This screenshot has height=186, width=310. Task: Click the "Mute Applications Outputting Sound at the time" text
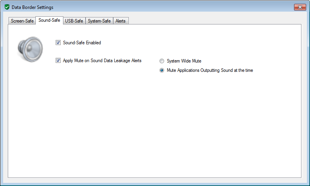(x=210, y=70)
